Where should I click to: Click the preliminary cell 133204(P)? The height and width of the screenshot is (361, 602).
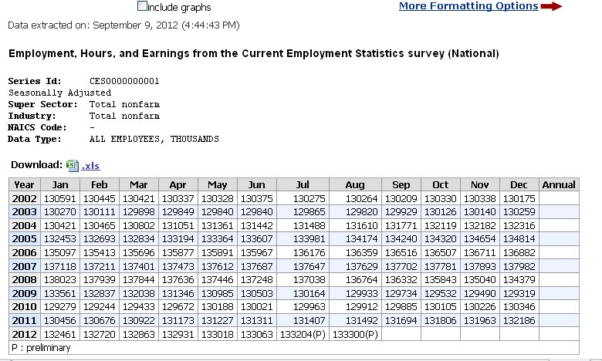[x=303, y=336]
